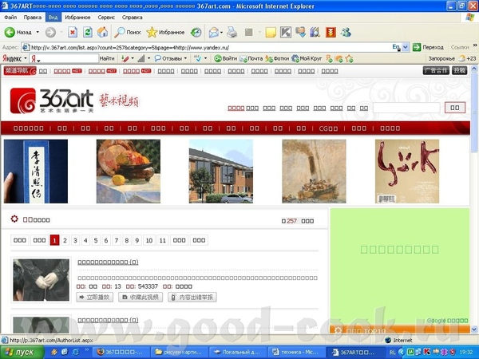
Task: Open the Справка menu
Action: pyautogui.click(x=133, y=18)
